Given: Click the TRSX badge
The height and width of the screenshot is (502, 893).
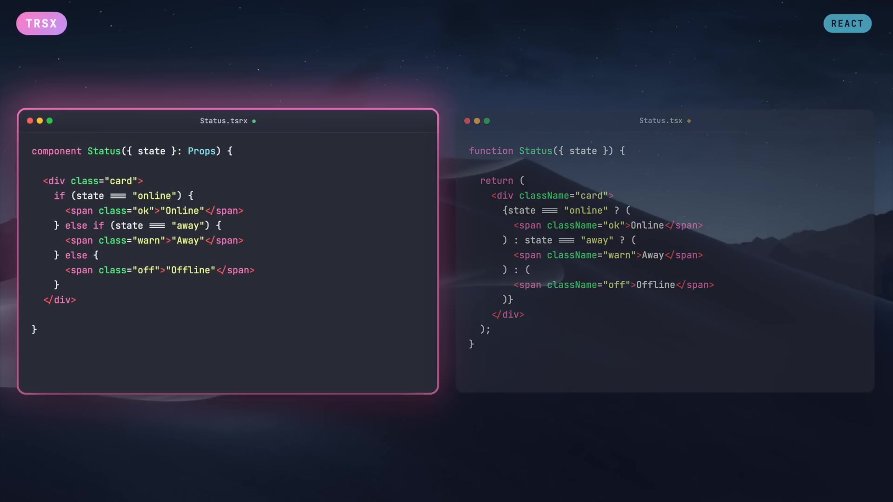Looking at the screenshot, I should [41, 23].
